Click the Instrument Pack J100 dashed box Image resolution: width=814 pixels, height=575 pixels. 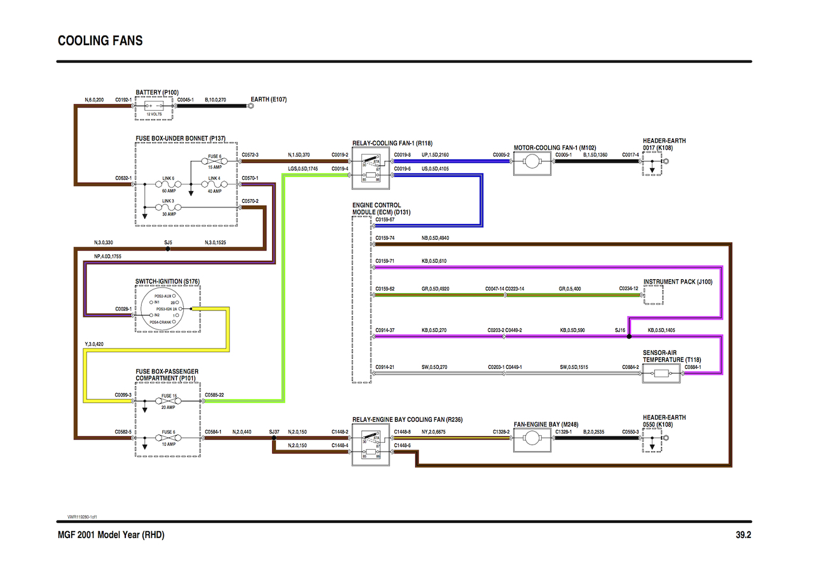tap(654, 296)
